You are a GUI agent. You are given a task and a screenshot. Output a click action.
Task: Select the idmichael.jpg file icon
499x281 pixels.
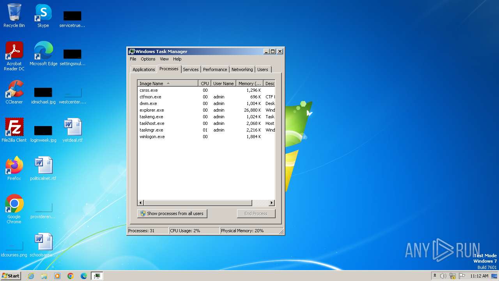[43, 96]
